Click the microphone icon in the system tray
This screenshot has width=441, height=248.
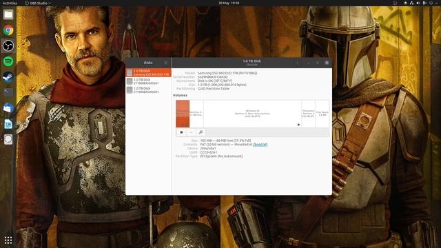coord(424,3)
